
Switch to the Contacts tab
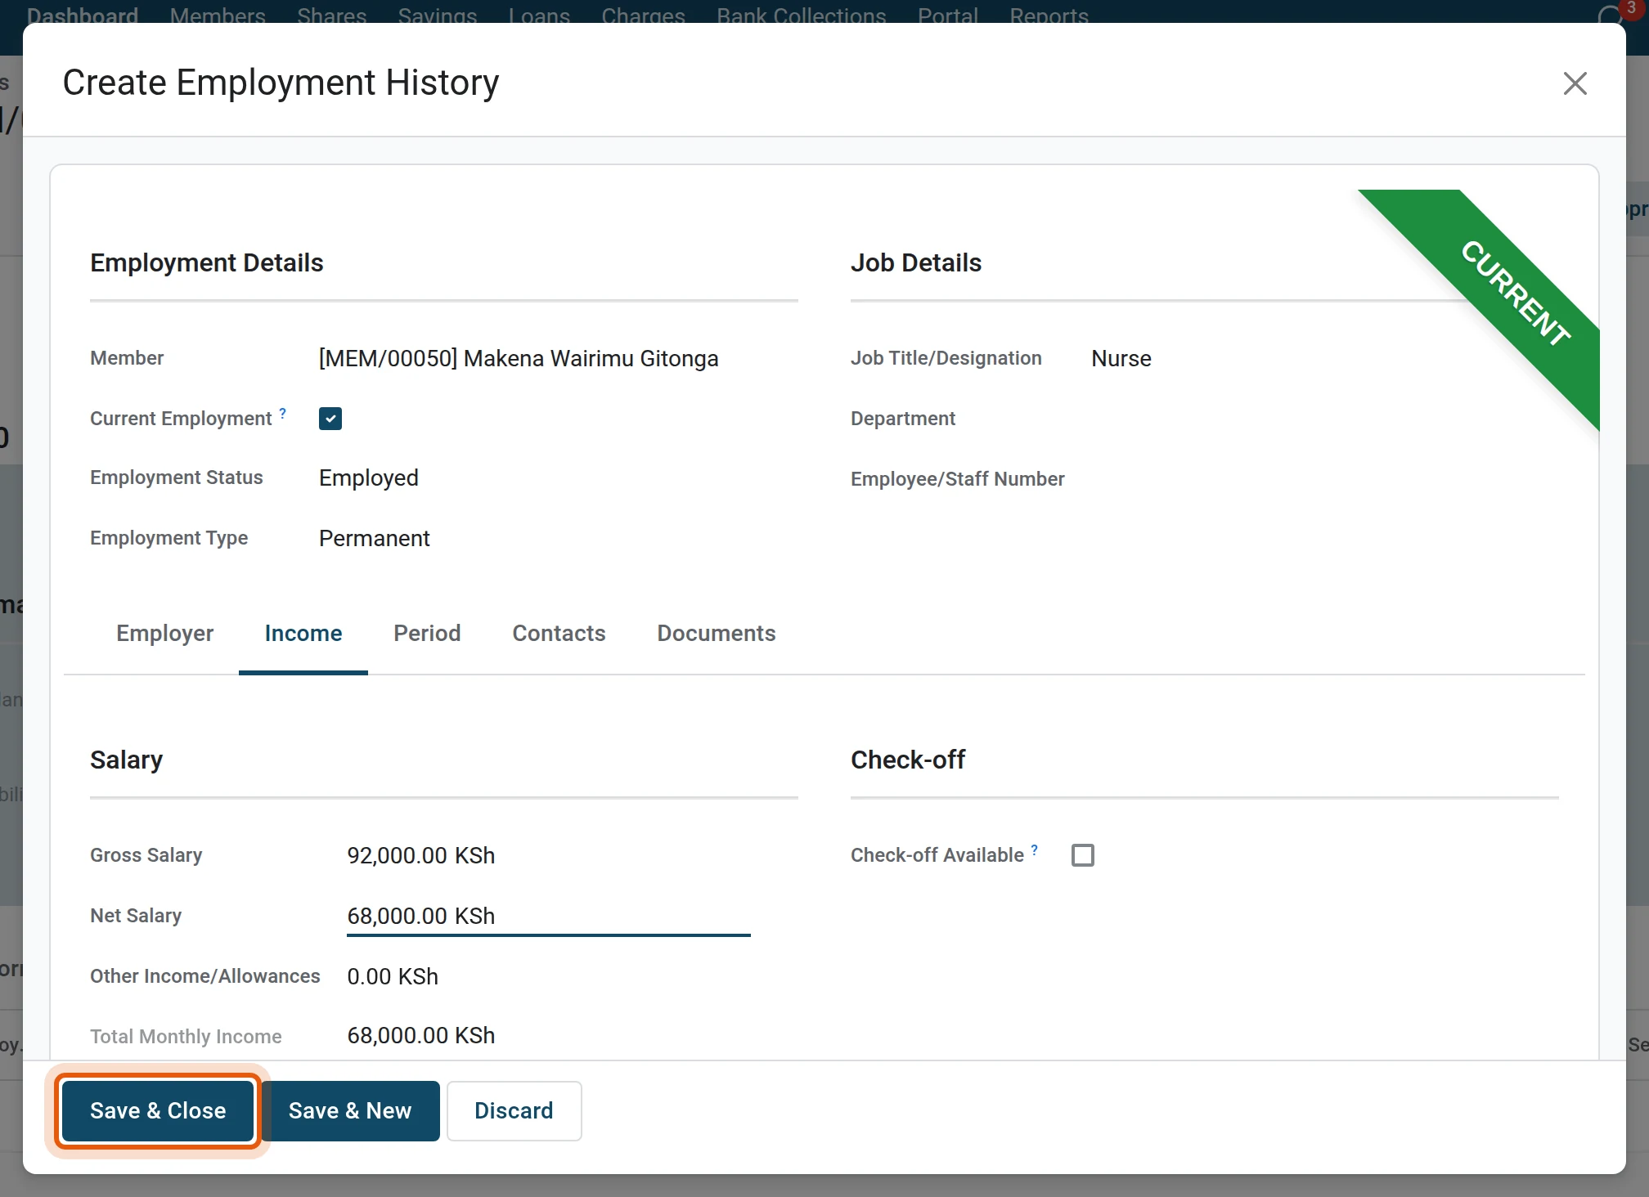[x=559, y=634]
